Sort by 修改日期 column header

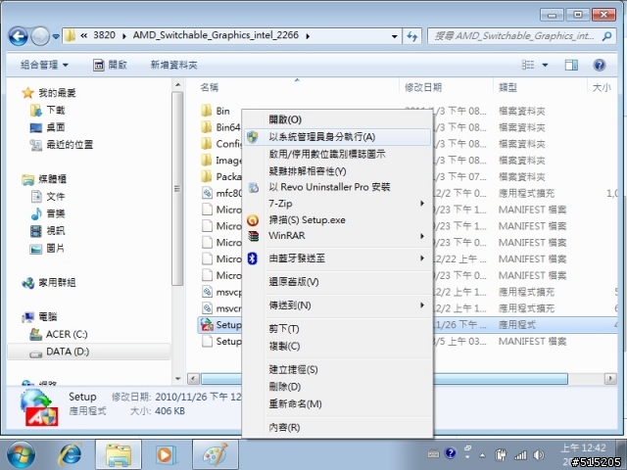(x=423, y=87)
